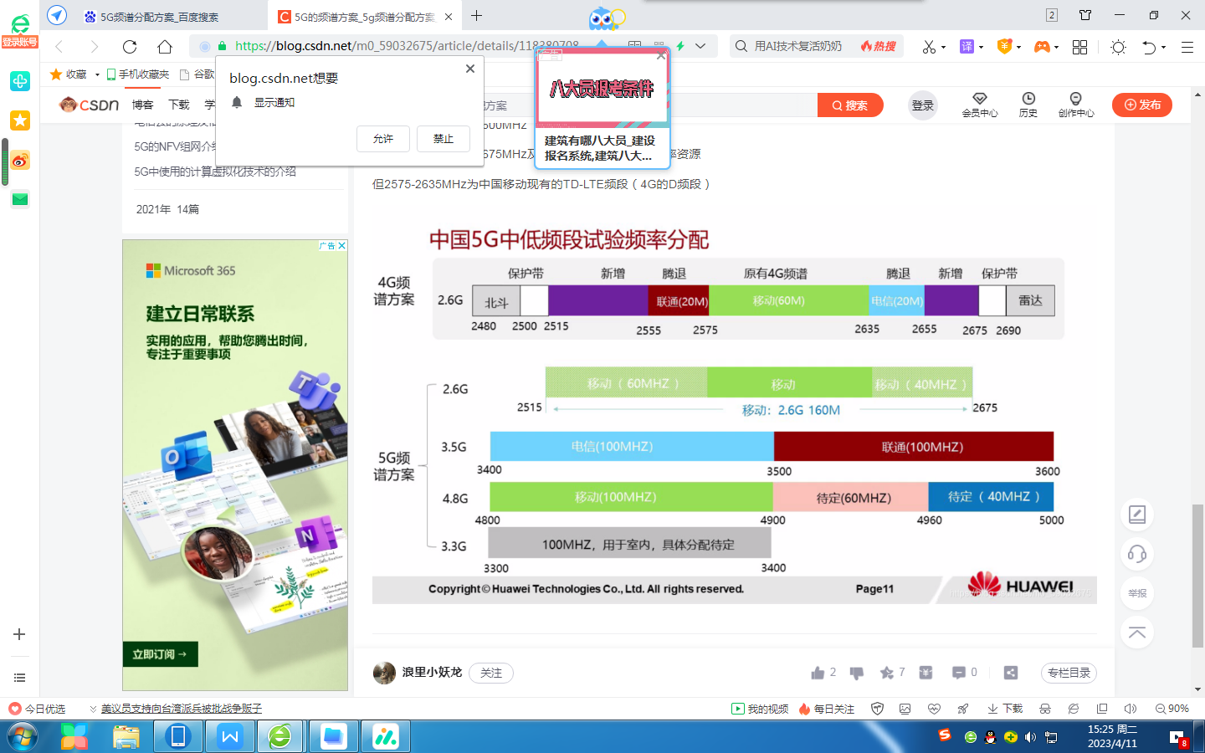Click 允许 to allow notifications
Viewport: 1205px width, 753px height.
(x=383, y=139)
